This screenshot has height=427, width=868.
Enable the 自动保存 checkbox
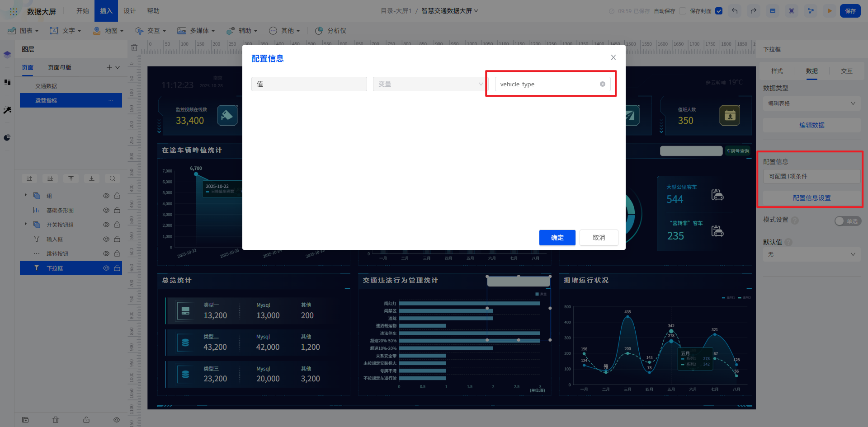[x=683, y=11]
